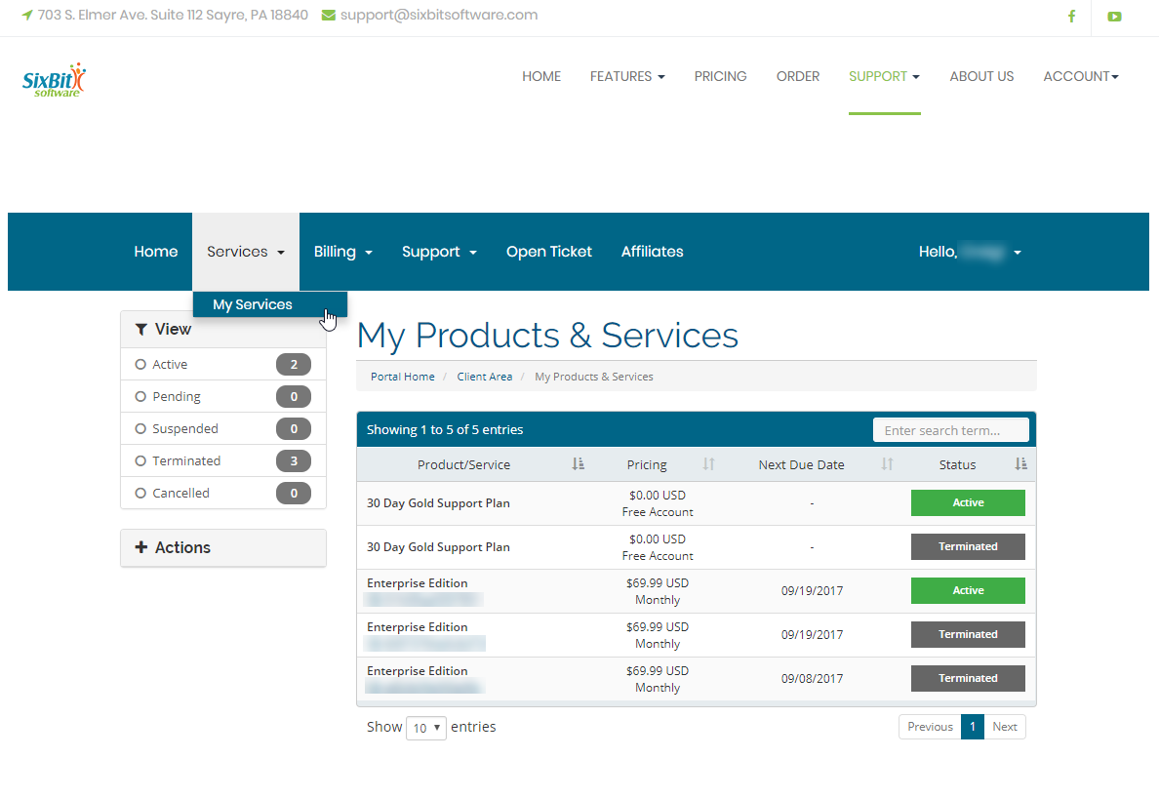Click the Terminated count badge showing 3

pos(294,461)
